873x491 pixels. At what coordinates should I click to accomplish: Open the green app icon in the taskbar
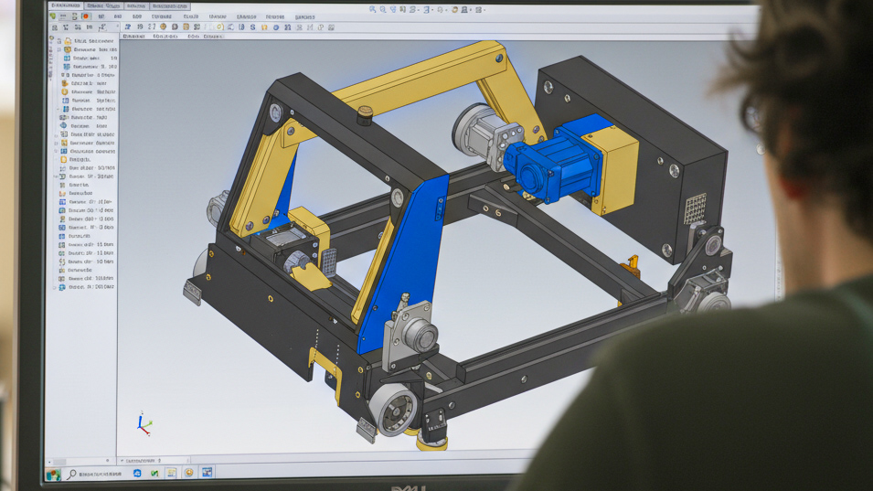[154, 474]
